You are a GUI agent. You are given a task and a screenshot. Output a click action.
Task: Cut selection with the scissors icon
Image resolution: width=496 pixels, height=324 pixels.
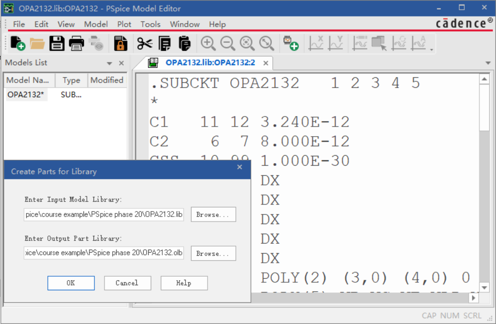(145, 43)
